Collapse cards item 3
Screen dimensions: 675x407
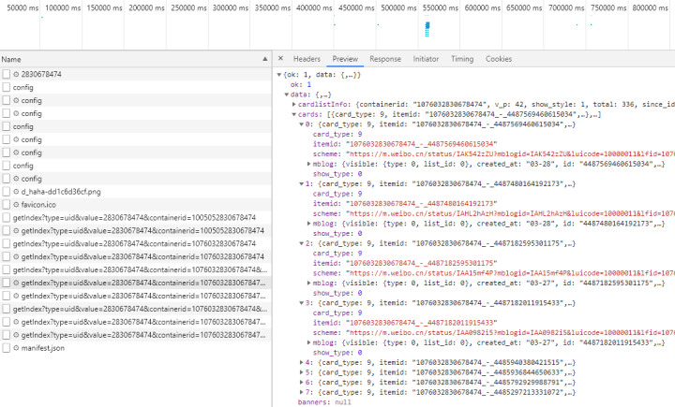[301, 303]
